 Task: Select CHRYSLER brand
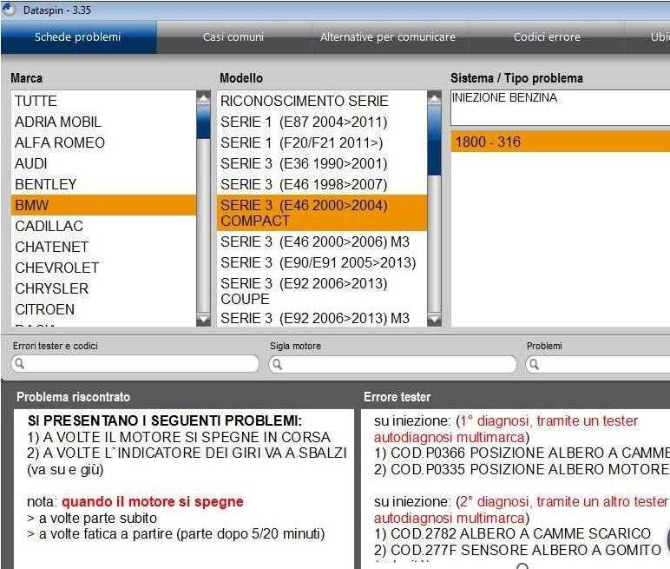point(103,288)
